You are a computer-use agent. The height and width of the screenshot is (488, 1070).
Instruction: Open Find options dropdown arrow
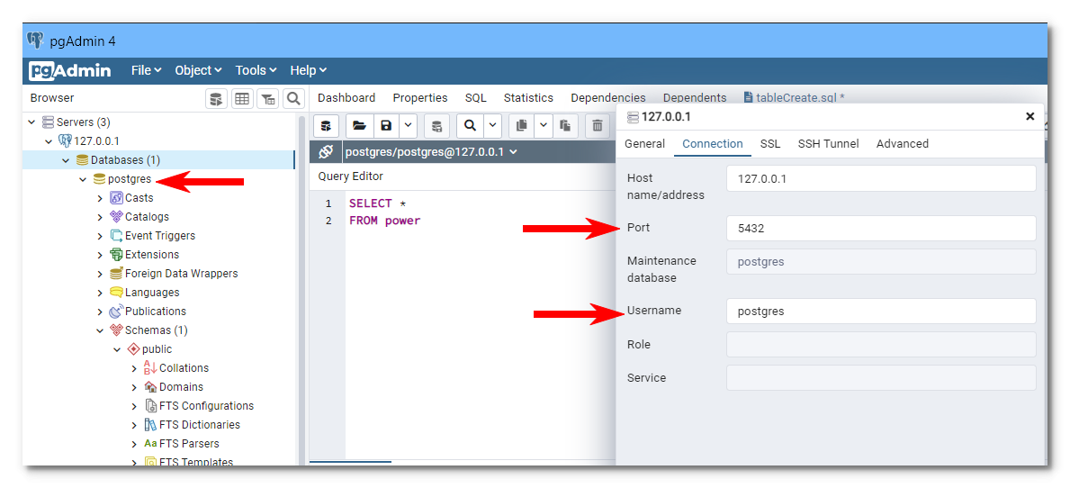coord(492,125)
